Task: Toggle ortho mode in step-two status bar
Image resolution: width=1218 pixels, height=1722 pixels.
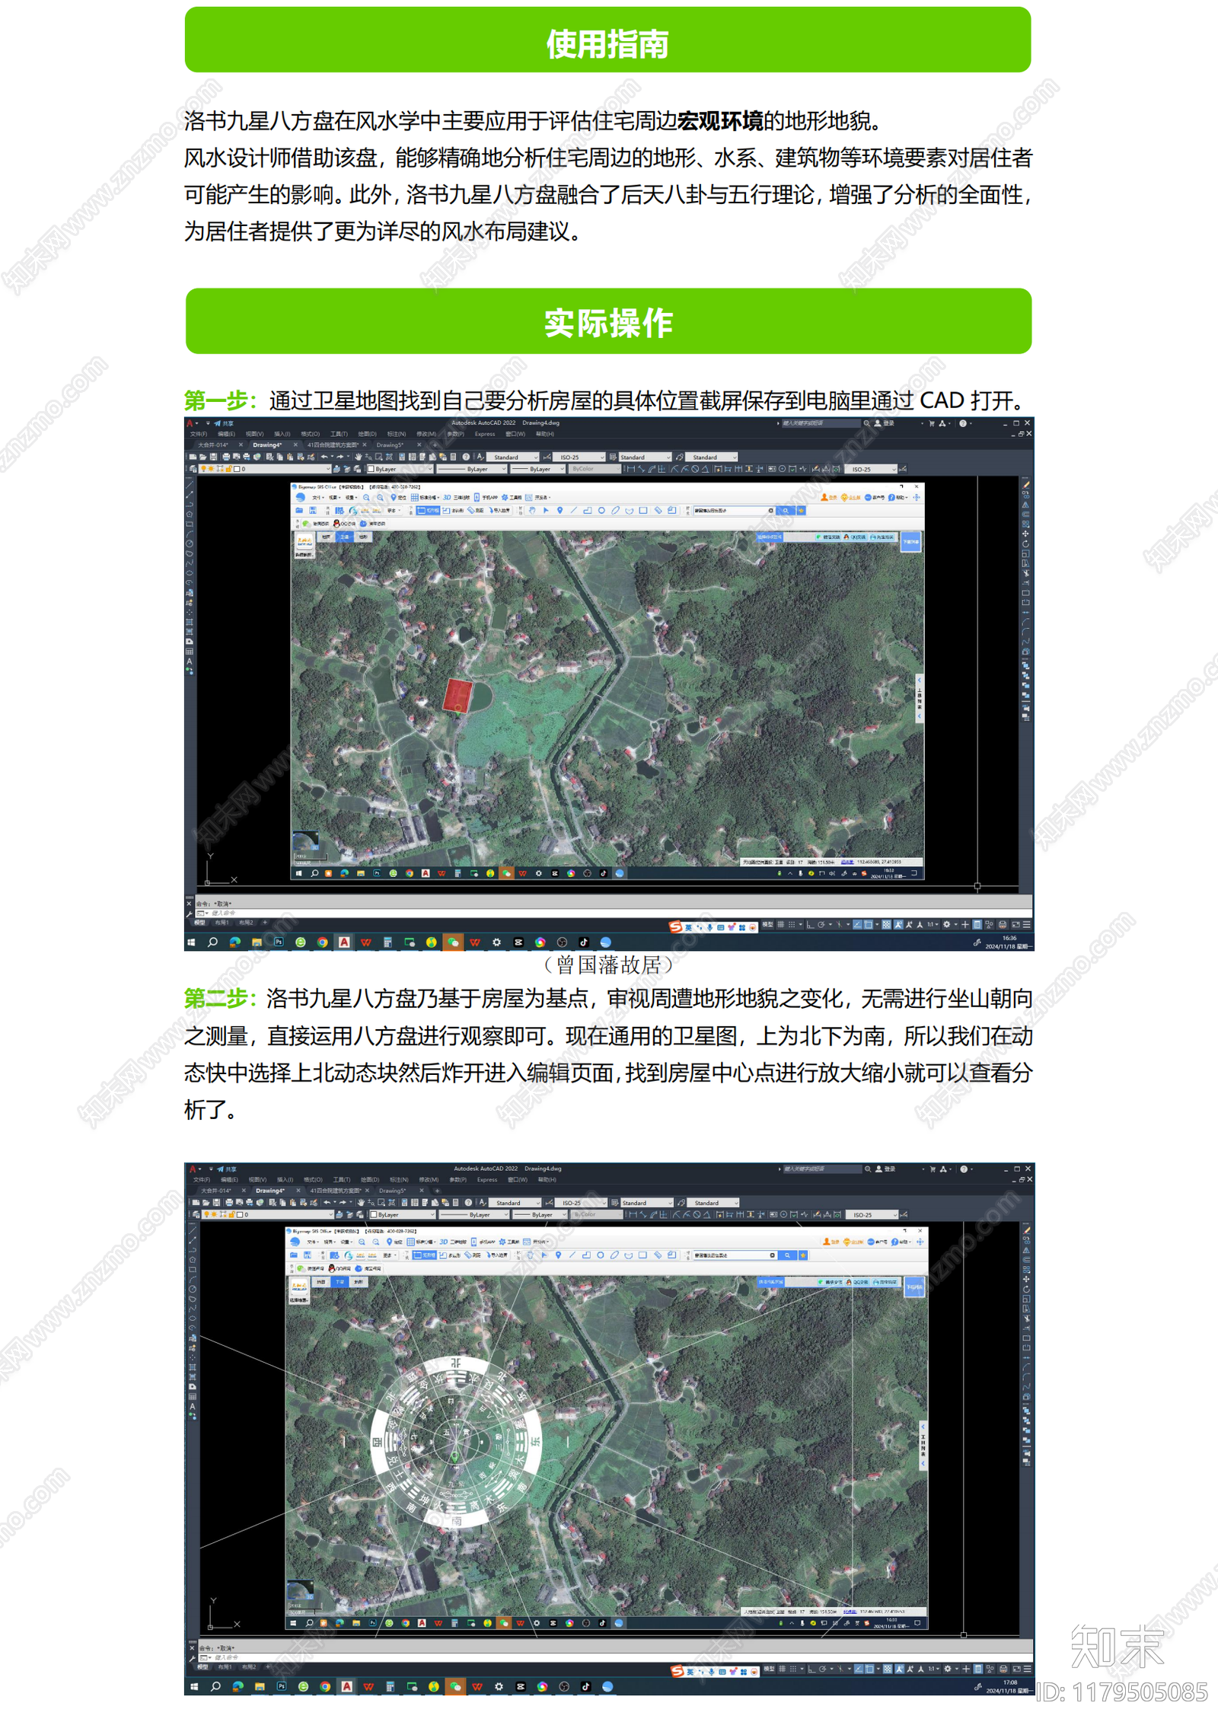Action: point(811,1669)
